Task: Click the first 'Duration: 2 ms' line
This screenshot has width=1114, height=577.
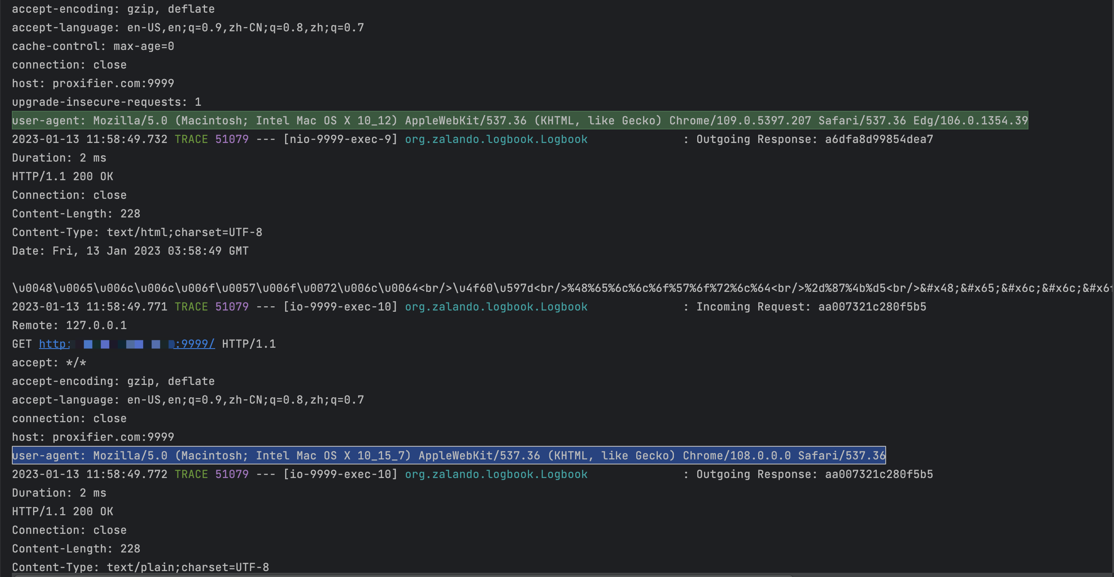Action: (x=59, y=158)
